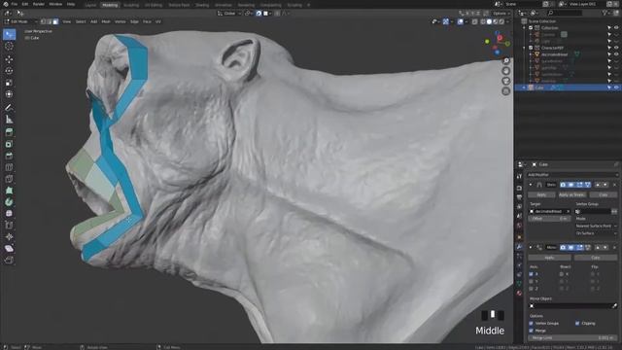Toggle the Mirror Axis Z checkbox
The image size is (622, 350).
point(532,289)
